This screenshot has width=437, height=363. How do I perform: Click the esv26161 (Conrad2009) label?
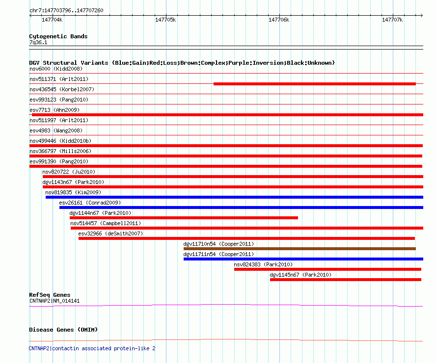point(90,203)
